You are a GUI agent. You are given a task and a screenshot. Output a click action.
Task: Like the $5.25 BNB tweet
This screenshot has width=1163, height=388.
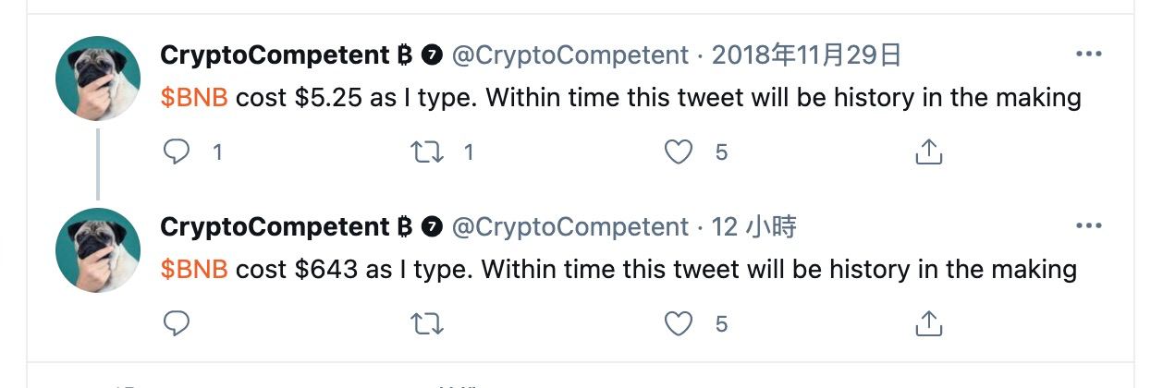pos(679,152)
